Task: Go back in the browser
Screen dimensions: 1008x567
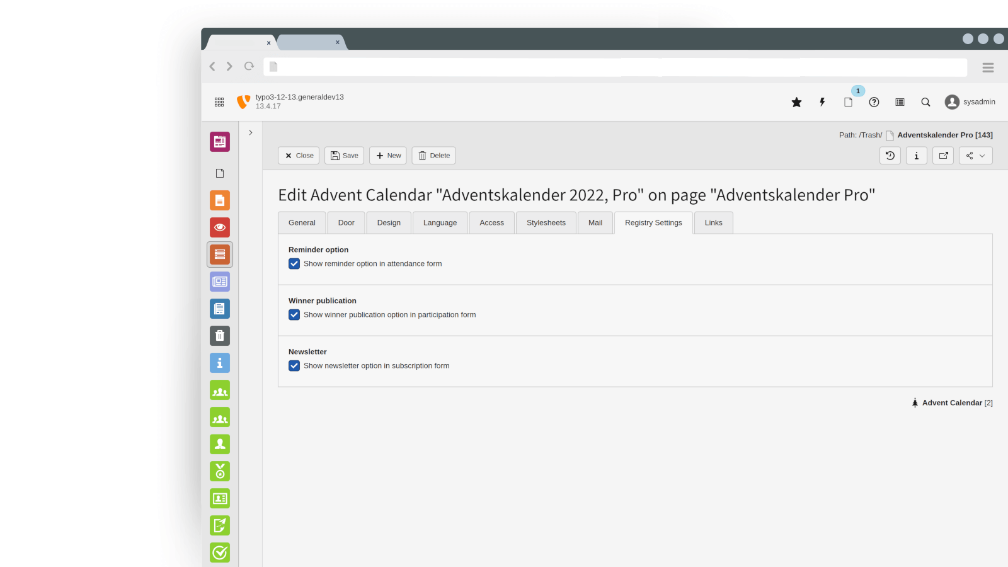Action: 212,67
